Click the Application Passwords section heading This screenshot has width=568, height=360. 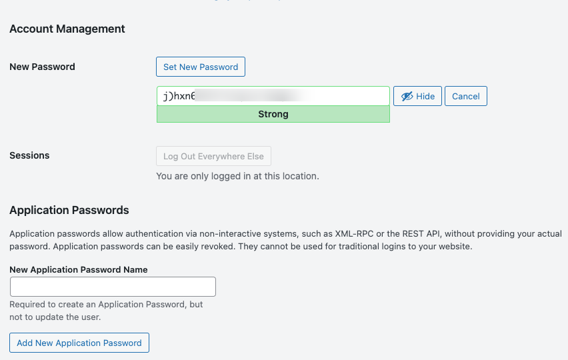click(x=69, y=210)
